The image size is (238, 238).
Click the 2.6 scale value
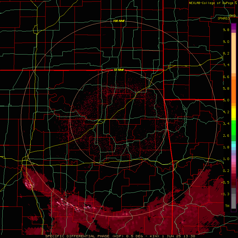pyautogui.click(x=226, y=136)
